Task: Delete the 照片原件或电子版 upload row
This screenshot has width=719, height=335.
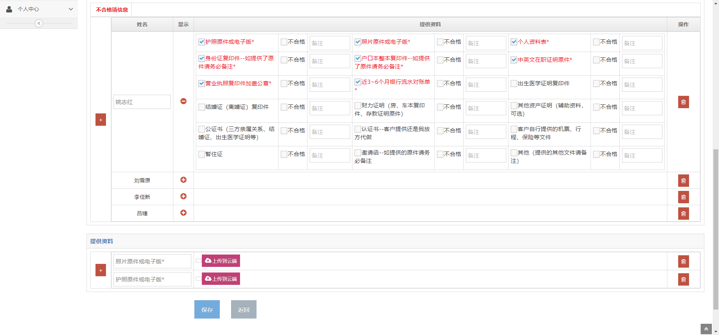Action: tap(683, 261)
